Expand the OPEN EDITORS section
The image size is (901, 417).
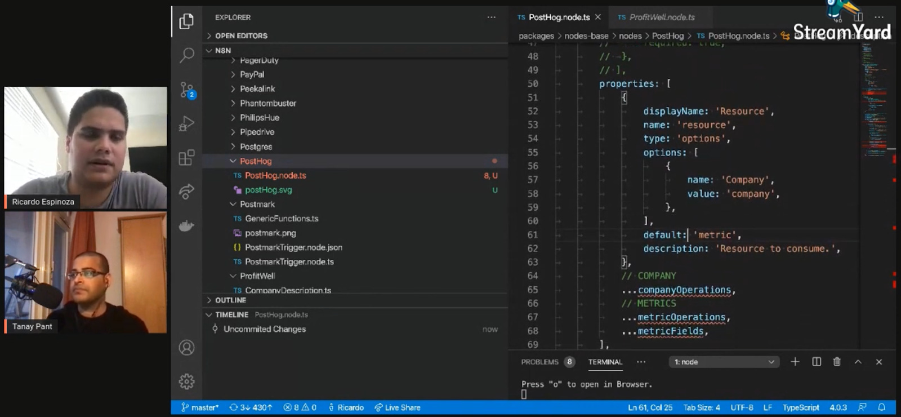(x=355, y=36)
